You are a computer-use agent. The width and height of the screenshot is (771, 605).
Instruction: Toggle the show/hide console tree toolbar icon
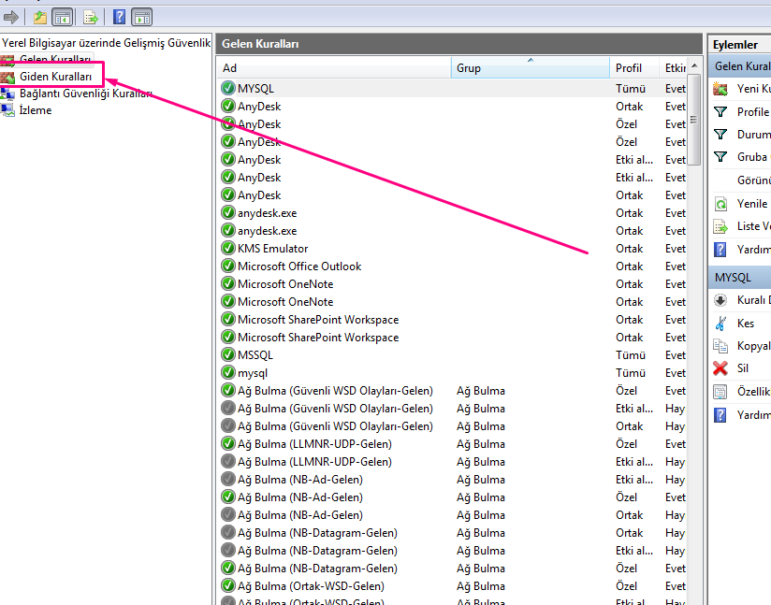point(63,17)
